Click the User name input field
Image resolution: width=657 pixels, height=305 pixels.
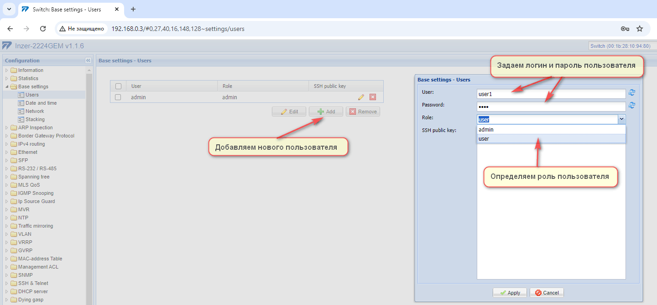pyautogui.click(x=551, y=94)
